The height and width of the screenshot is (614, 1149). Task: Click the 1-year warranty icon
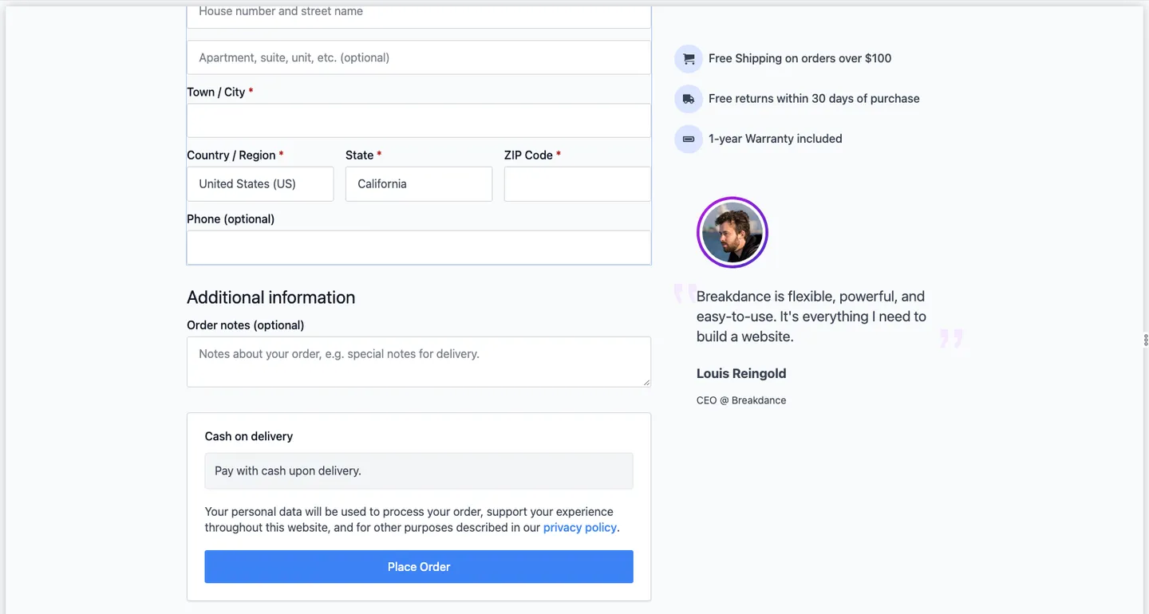[688, 139]
